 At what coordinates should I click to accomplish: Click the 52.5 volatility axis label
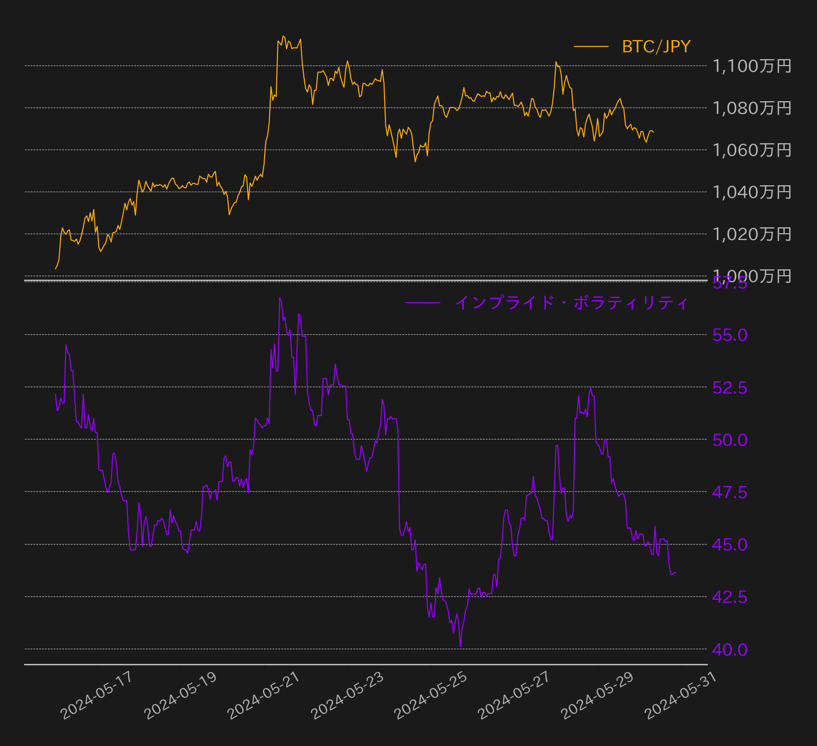(730, 388)
